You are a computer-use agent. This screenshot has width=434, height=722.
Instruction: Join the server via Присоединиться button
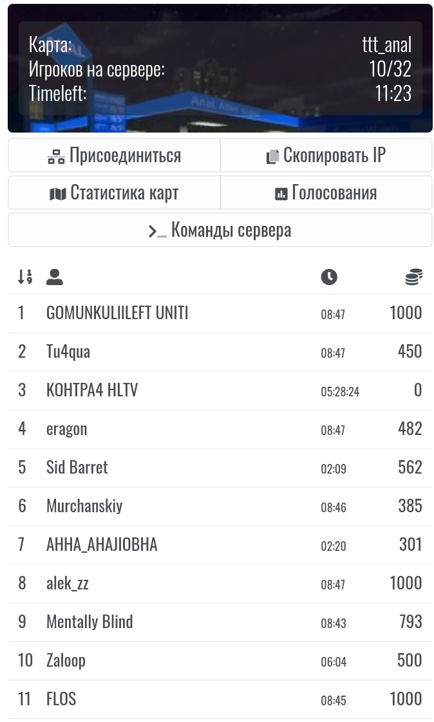(x=114, y=156)
